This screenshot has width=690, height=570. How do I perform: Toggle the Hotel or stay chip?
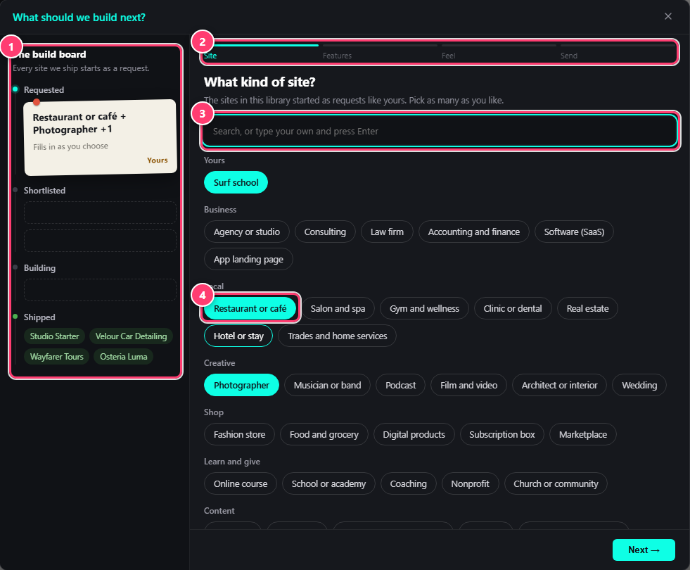(x=238, y=336)
